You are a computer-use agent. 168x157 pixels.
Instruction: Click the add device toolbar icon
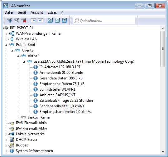9,20
